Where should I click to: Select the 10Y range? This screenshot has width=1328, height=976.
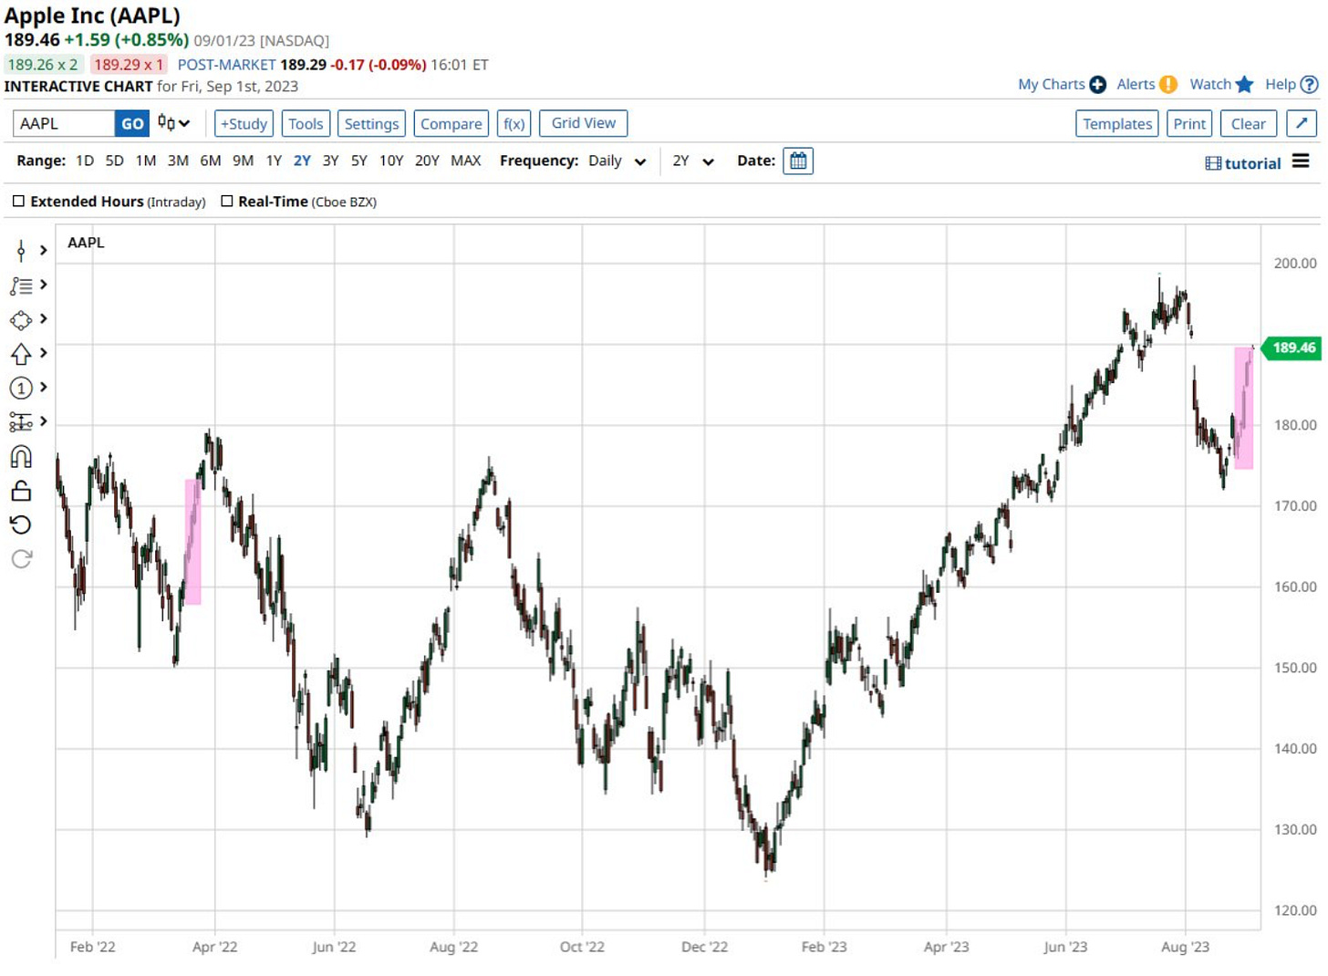pyautogui.click(x=391, y=161)
